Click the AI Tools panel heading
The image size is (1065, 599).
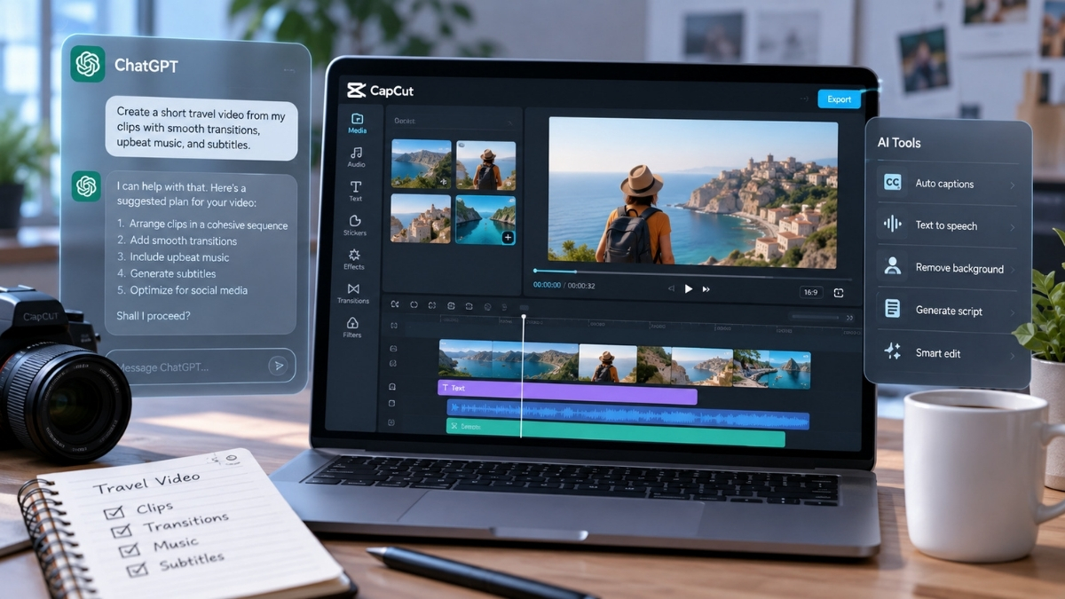click(x=899, y=143)
